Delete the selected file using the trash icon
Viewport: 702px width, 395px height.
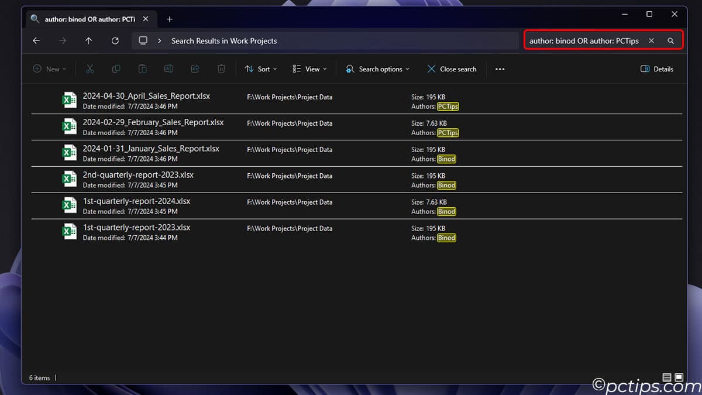[x=221, y=68]
